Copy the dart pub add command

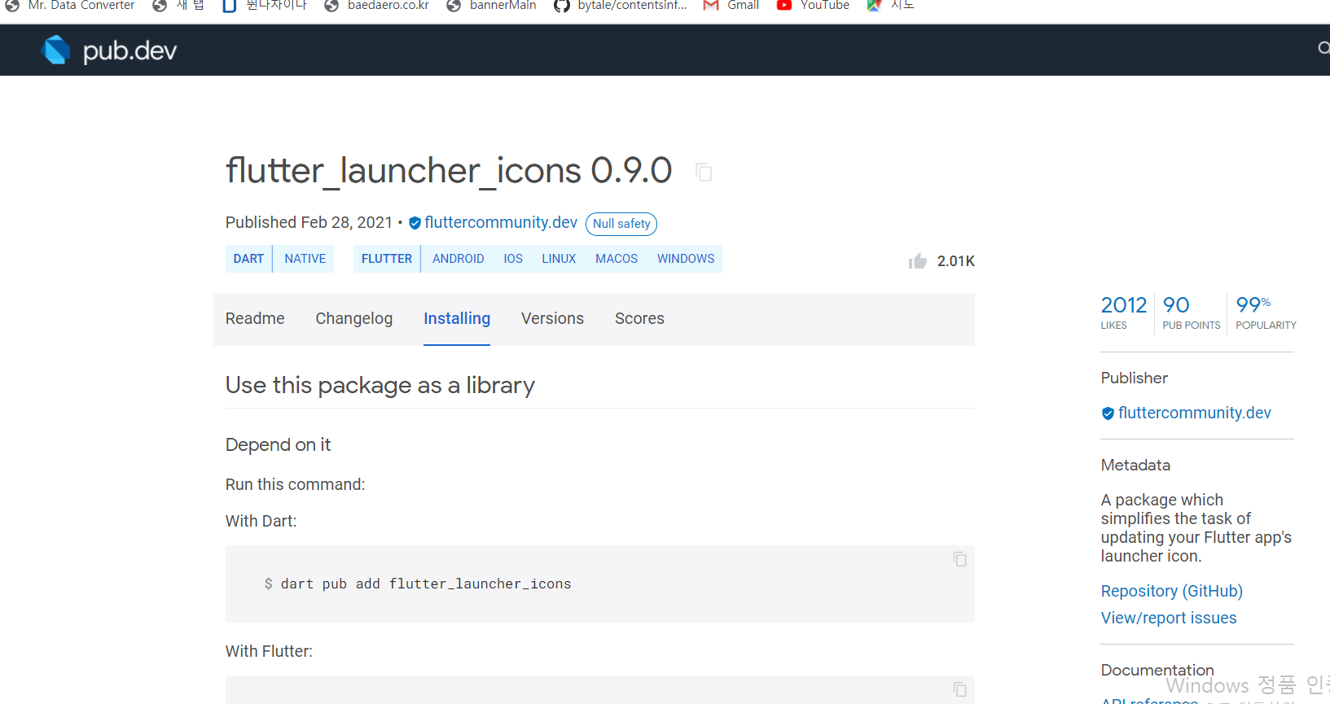(960, 559)
